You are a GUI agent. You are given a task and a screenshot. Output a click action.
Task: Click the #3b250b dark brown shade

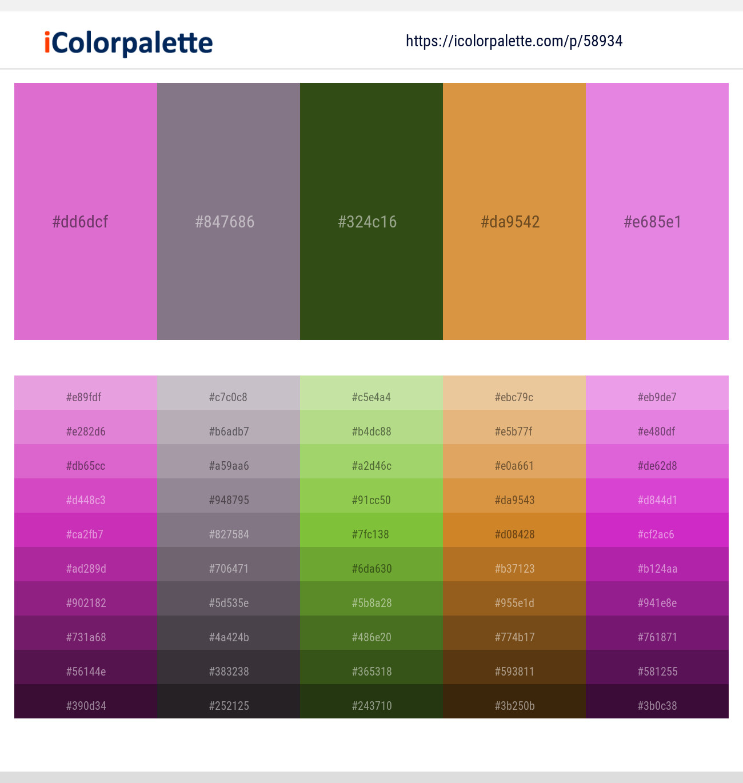click(x=514, y=701)
